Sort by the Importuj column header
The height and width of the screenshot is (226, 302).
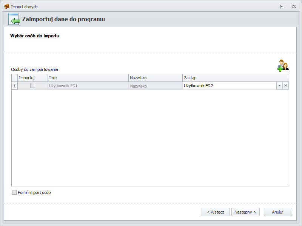click(32, 78)
